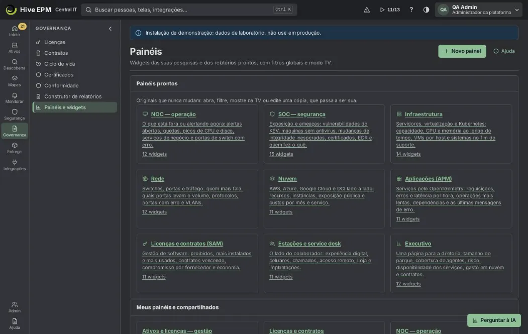The width and height of the screenshot is (528, 334).
Task: Open Estações e service desk panel
Action: tap(309, 244)
